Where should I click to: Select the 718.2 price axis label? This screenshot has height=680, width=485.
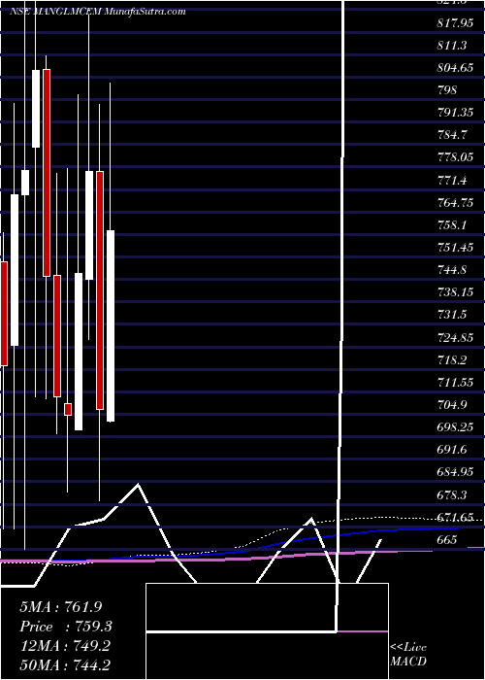click(x=452, y=360)
